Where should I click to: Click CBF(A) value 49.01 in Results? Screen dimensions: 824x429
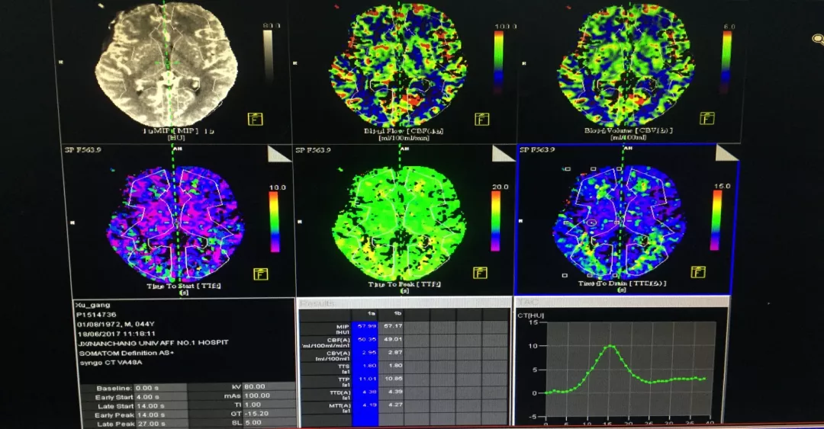pyautogui.click(x=393, y=339)
